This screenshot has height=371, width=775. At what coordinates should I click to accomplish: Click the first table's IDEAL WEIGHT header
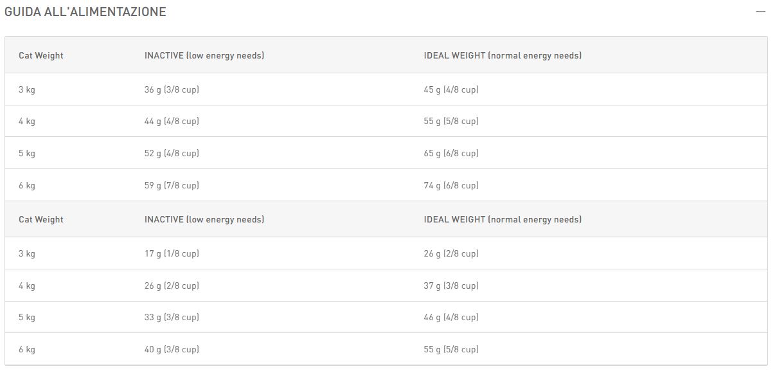503,55
